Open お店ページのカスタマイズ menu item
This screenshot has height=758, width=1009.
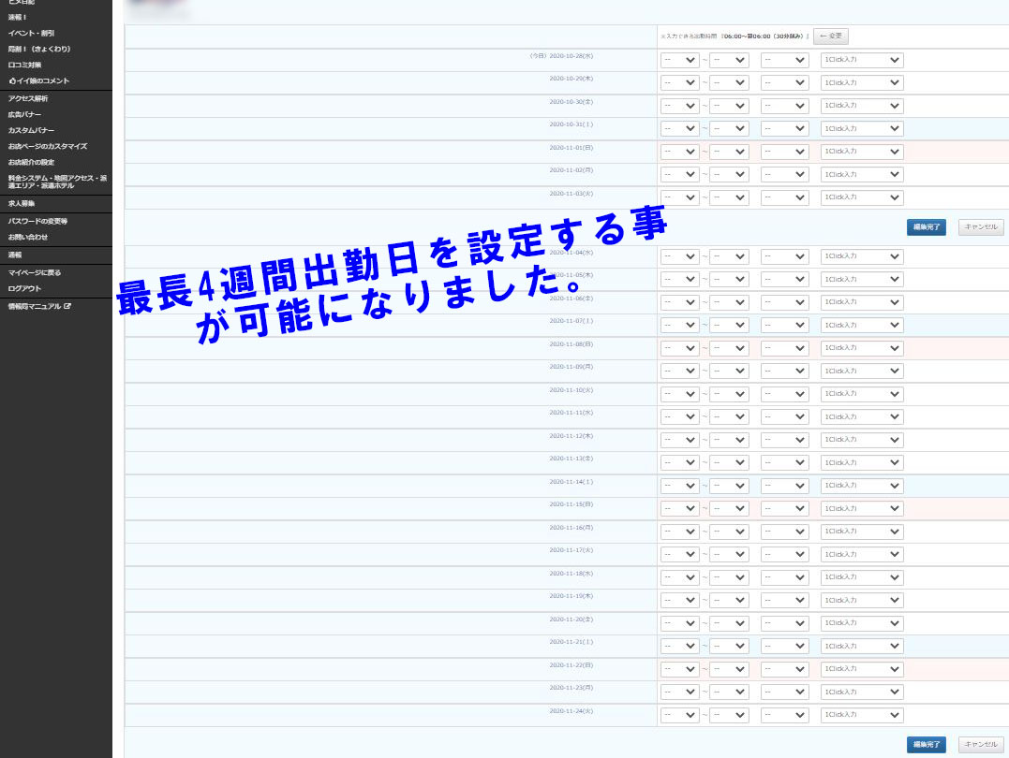click(x=48, y=147)
